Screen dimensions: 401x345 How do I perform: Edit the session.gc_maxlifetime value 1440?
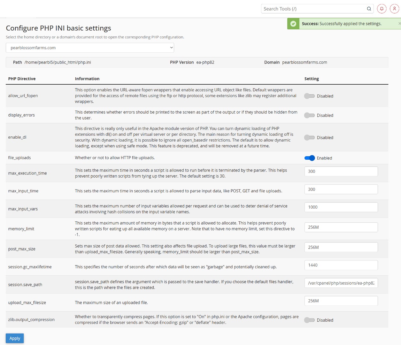coord(341,265)
